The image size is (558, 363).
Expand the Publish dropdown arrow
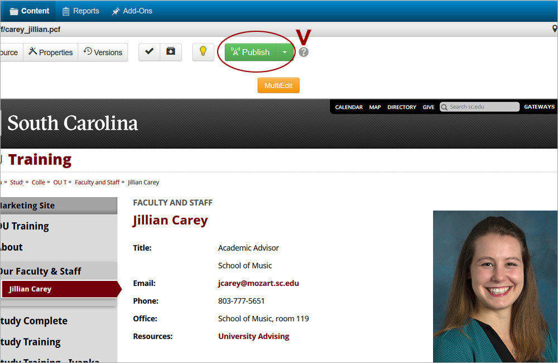285,52
